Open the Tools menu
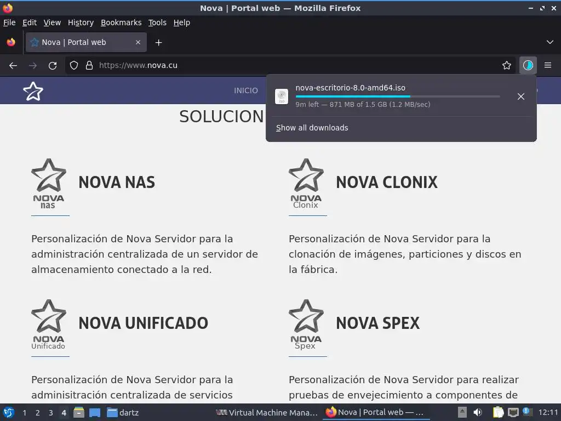The image size is (561, 421). tap(157, 22)
